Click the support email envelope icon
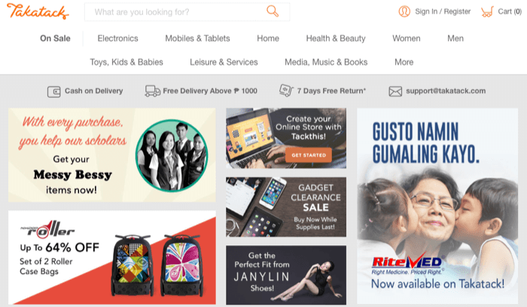The width and height of the screenshot is (527, 307). coord(395,91)
